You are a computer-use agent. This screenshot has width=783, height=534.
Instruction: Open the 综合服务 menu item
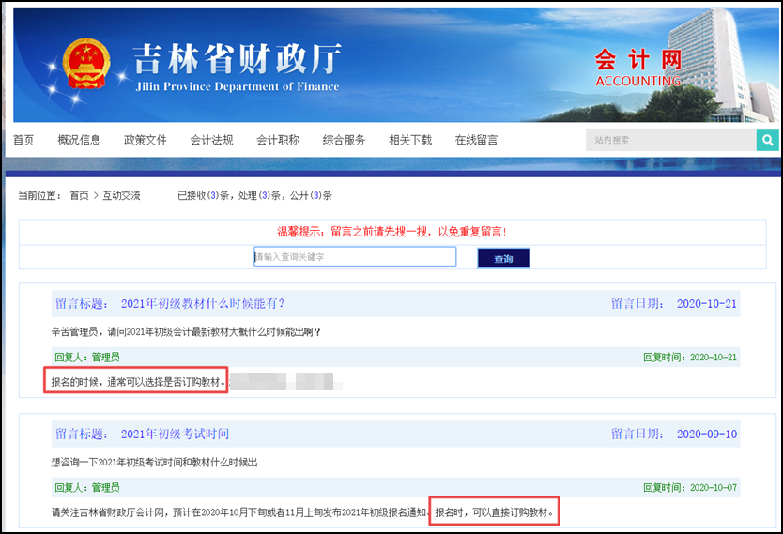pos(344,140)
